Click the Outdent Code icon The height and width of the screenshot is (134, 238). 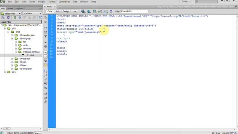(45, 98)
